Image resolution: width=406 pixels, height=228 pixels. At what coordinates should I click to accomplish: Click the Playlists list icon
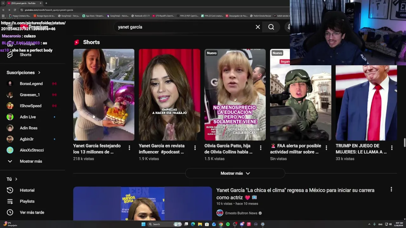click(x=10, y=201)
